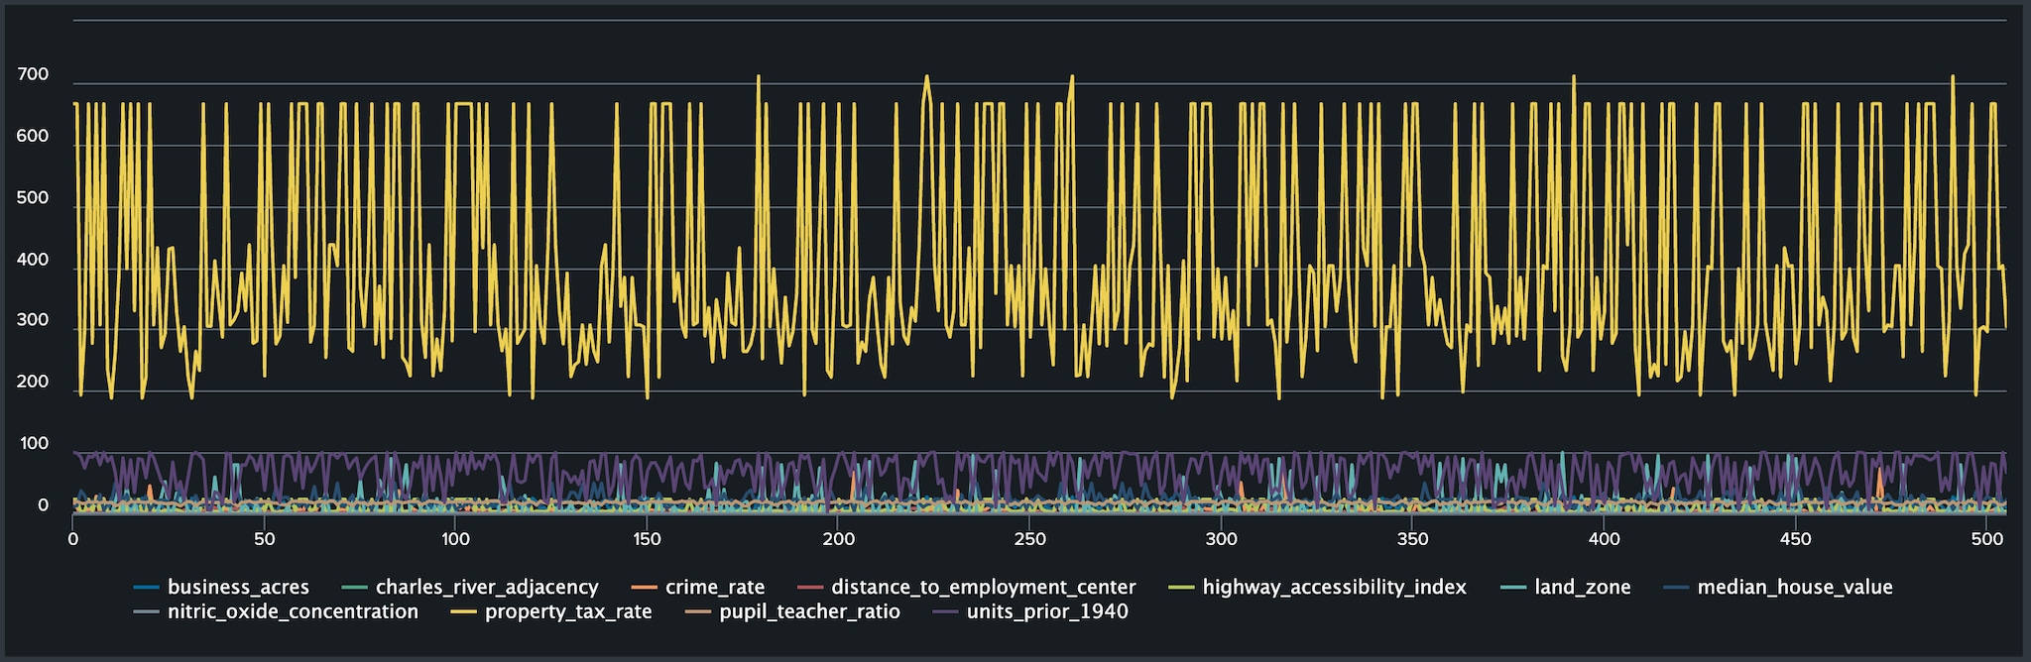Toggle charles_river_adjacency legend entry

[486, 588]
